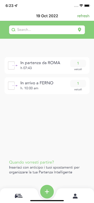Tap the 19 Oct 2022 date header
This screenshot has width=94, height=203.
pos(47,16)
